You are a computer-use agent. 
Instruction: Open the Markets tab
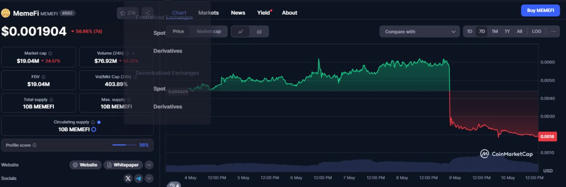click(x=208, y=13)
